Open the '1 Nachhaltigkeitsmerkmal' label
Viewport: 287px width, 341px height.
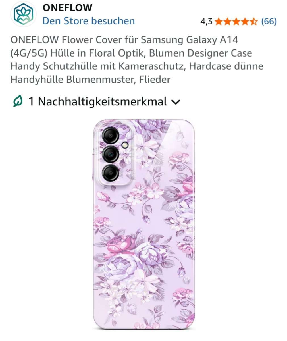(97, 101)
